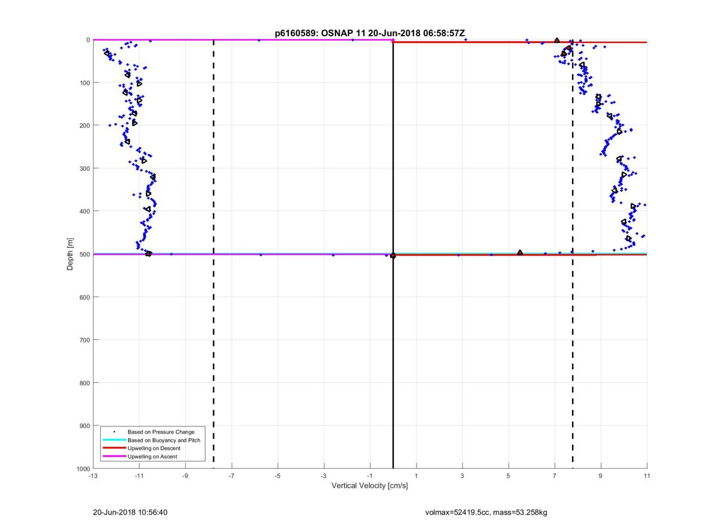Click the upward red triangle on top red line
The height and width of the screenshot is (527, 715).
(x=557, y=40)
